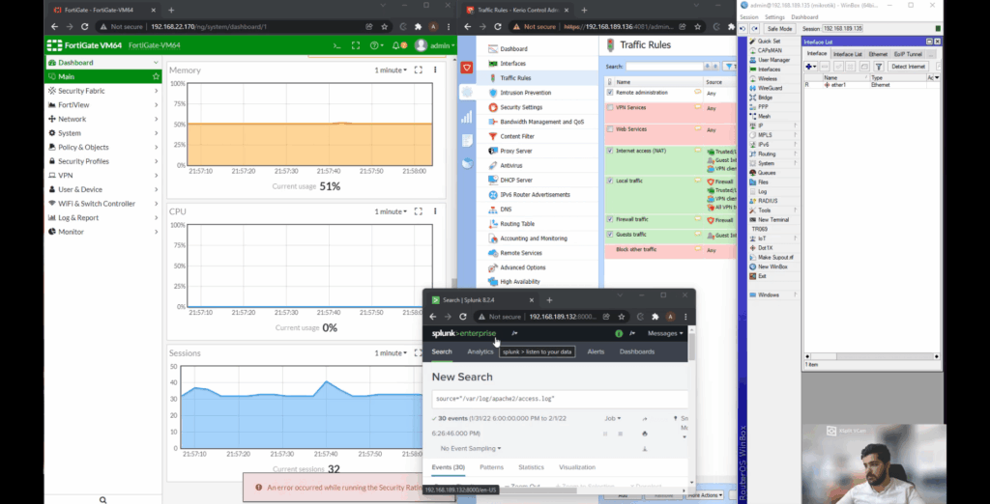The image size is (990, 504).
Task: Click the Splunk share job arrow icon
Action: click(x=645, y=418)
